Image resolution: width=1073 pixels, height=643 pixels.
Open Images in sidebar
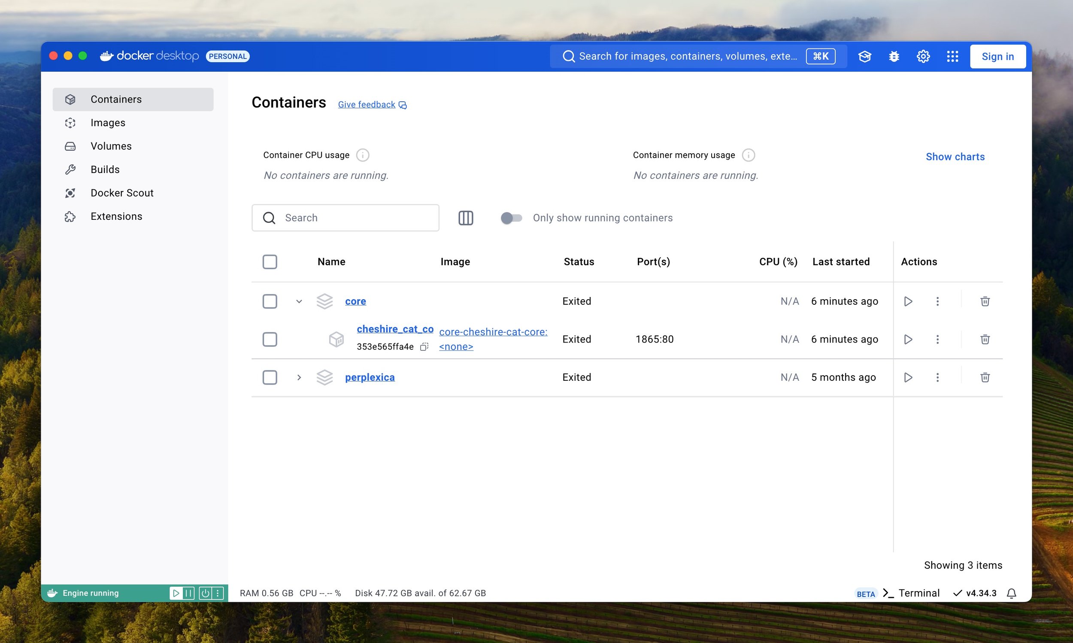(x=133, y=123)
